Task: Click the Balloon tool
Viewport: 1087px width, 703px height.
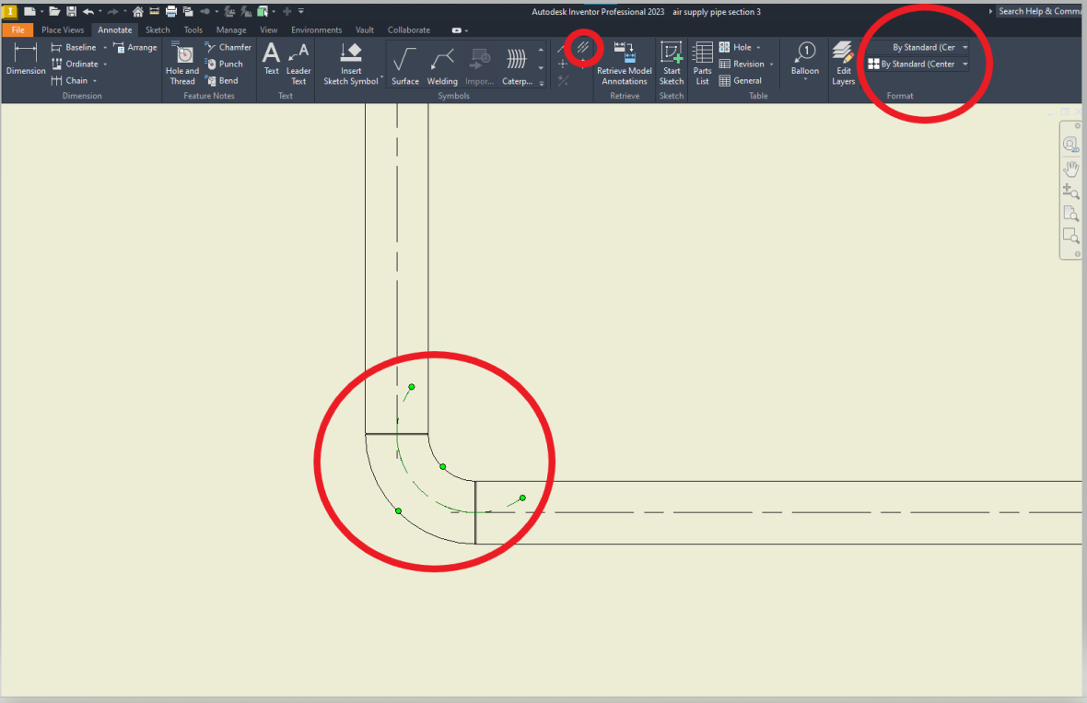Action: 805,58
